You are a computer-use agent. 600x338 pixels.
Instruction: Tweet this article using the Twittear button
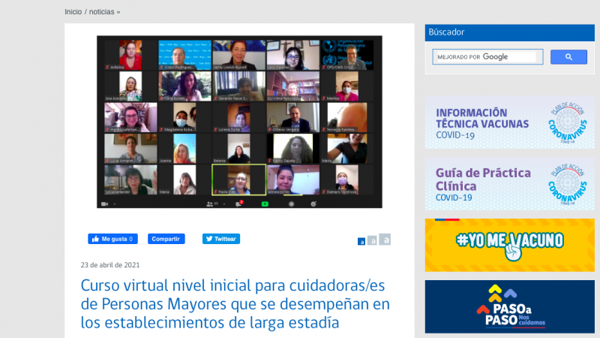[x=220, y=239]
